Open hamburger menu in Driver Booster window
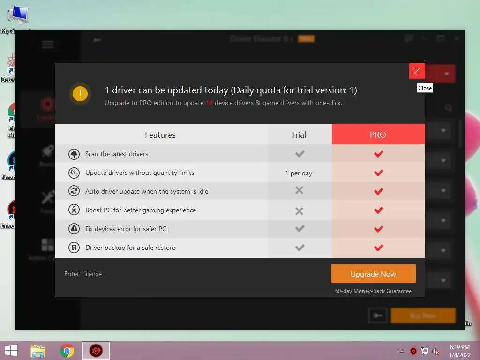 48,45
